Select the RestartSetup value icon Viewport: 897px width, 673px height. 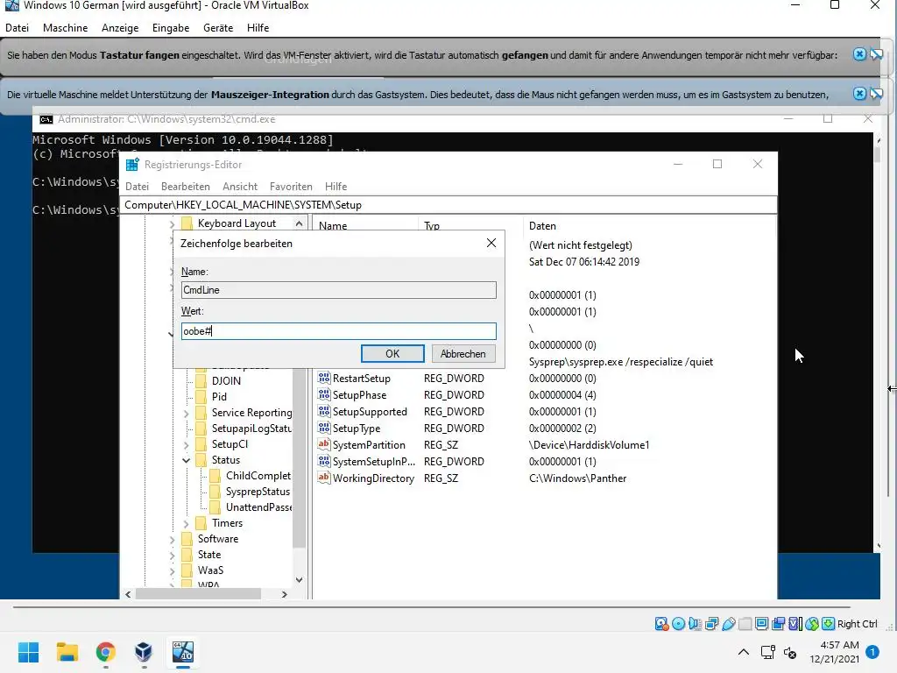(324, 379)
